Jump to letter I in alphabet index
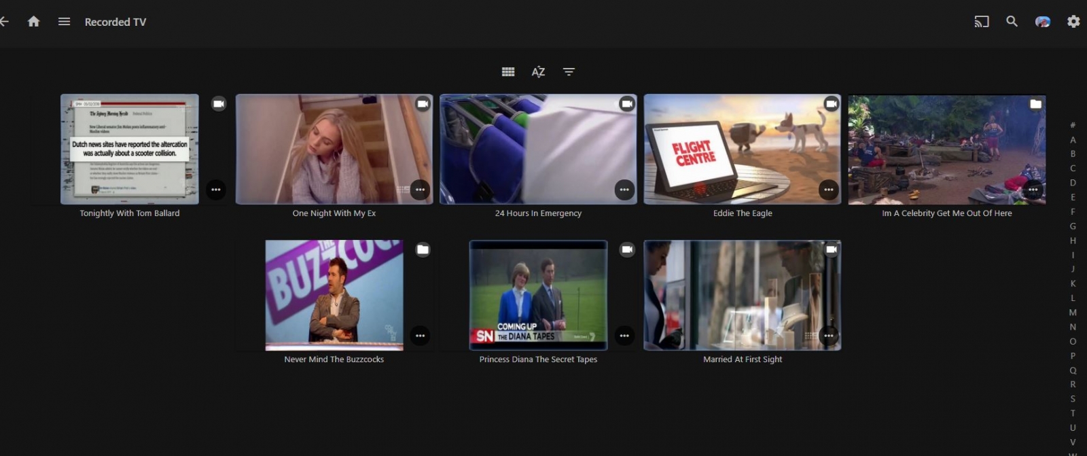The image size is (1087, 456). point(1073,255)
